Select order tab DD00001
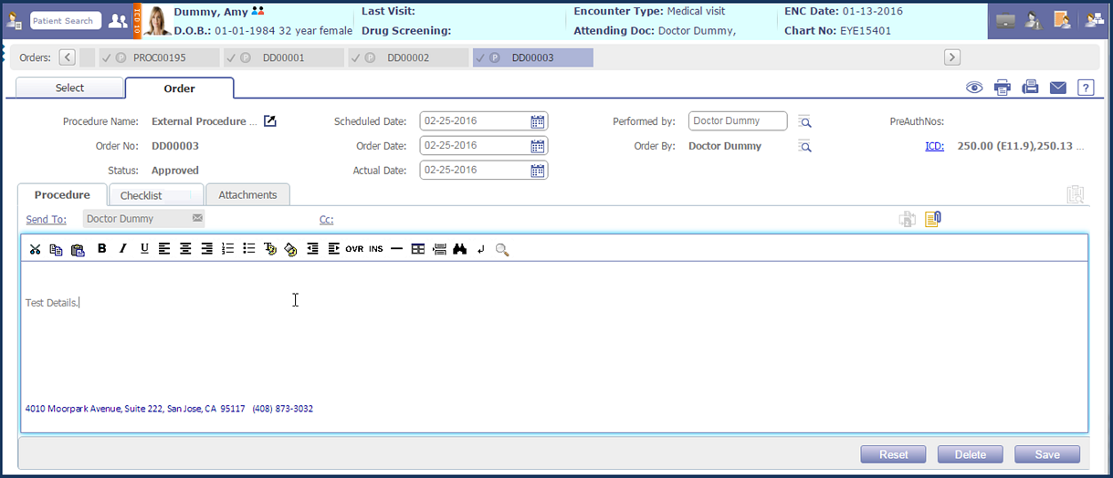The image size is (1113, 478). point(283,57)
